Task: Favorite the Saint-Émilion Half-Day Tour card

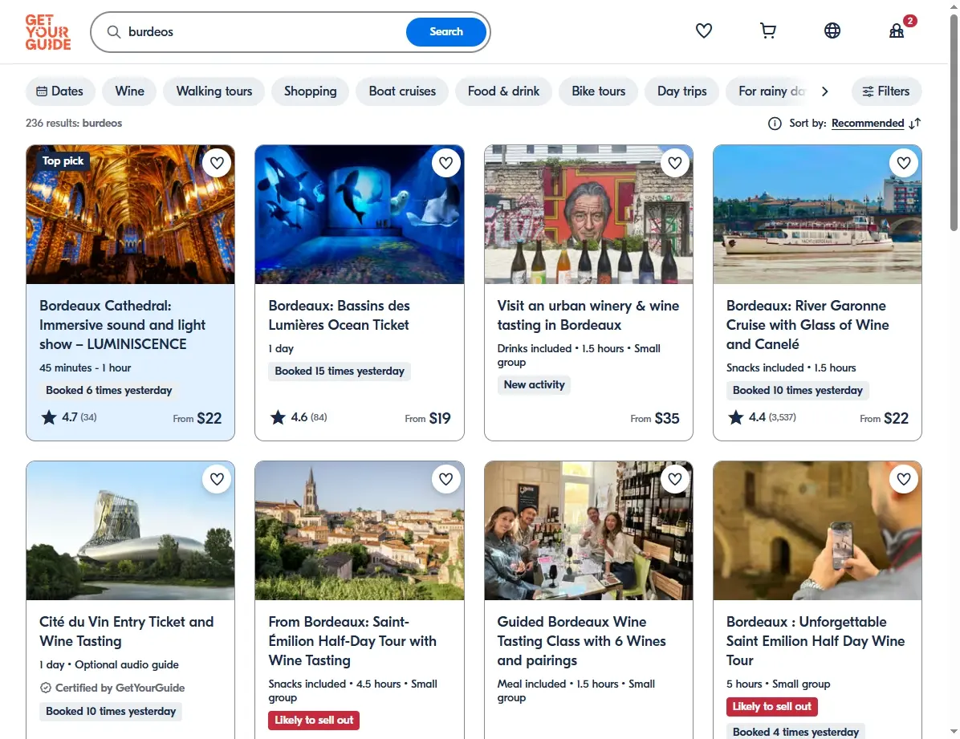Action: (x=445, y=479)
